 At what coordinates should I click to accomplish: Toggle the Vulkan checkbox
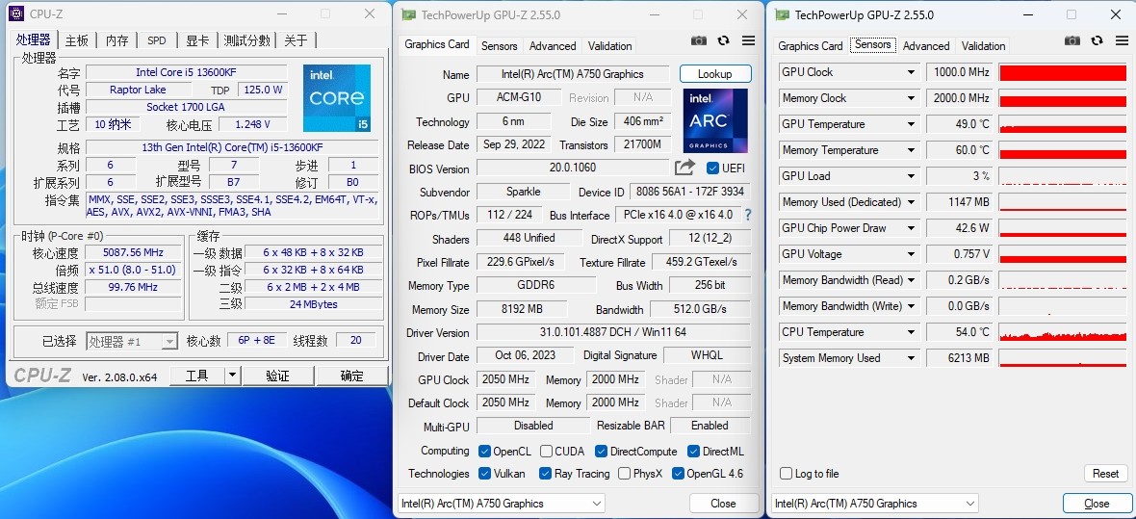[484, 474]
